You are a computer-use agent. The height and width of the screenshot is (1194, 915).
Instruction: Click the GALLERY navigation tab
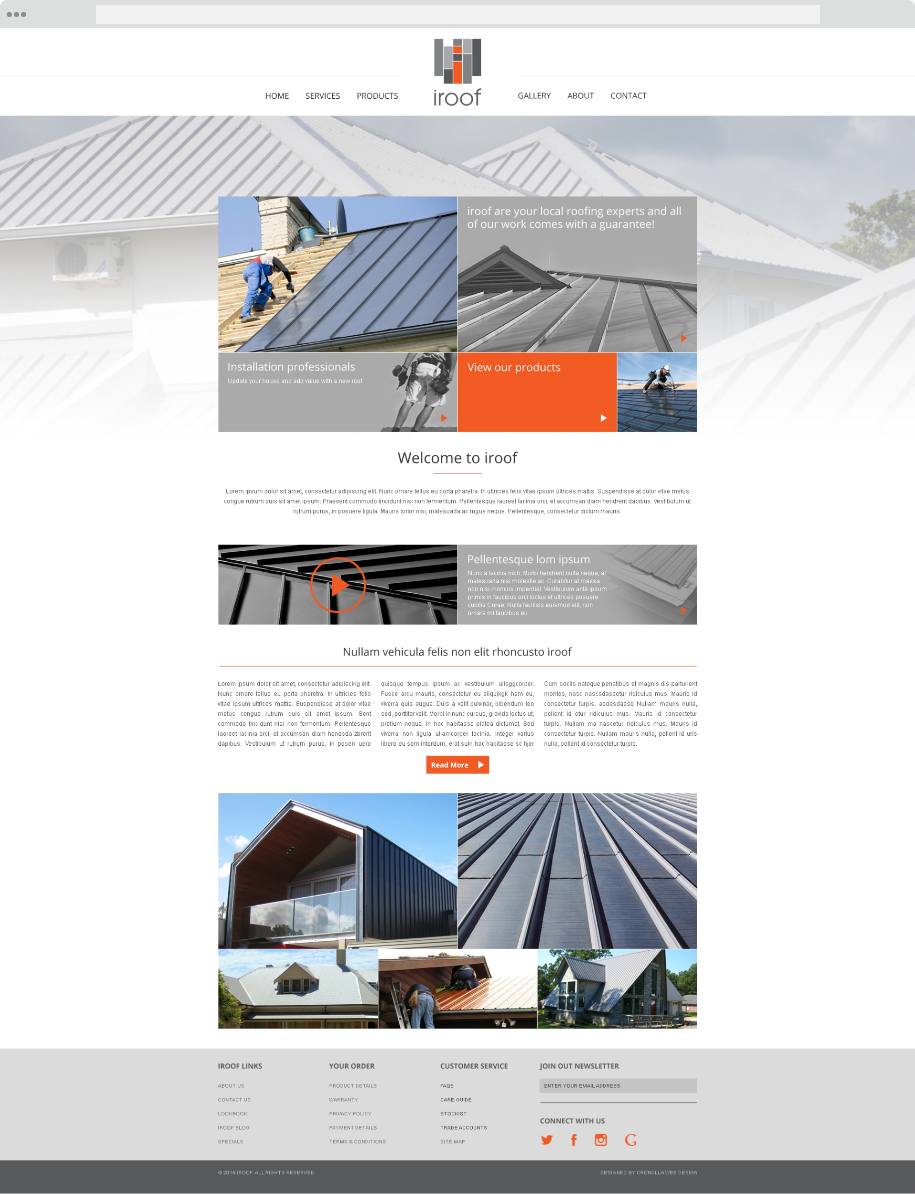pyautogui.click(x=532, y=95)
